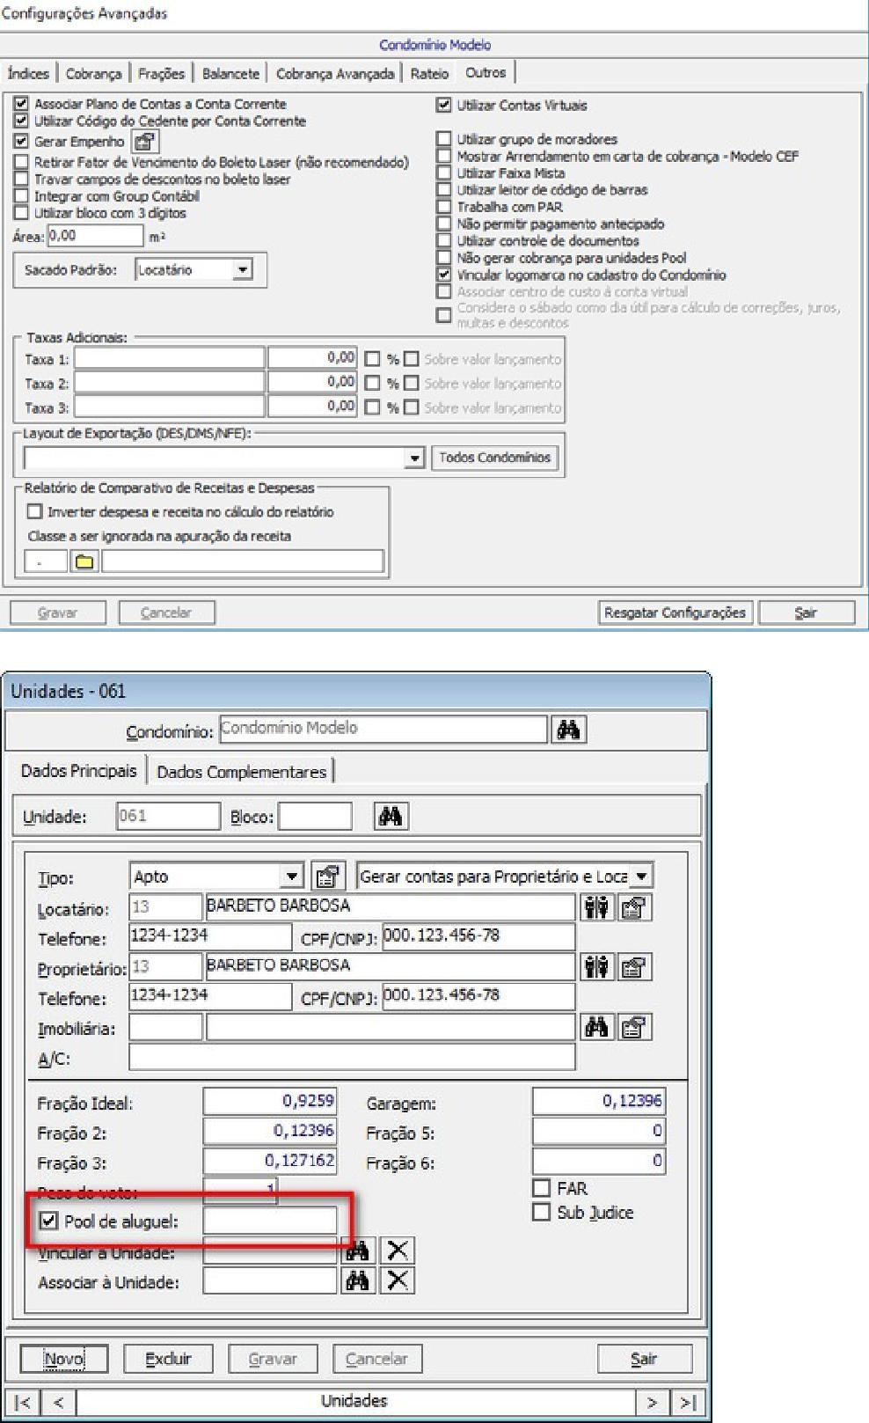Switch to Rateio tab
869x1423 pixels.
pyautogui.click(x=429, y=74)
